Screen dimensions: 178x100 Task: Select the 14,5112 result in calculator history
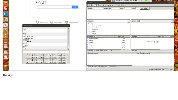[x=28, y=42]
